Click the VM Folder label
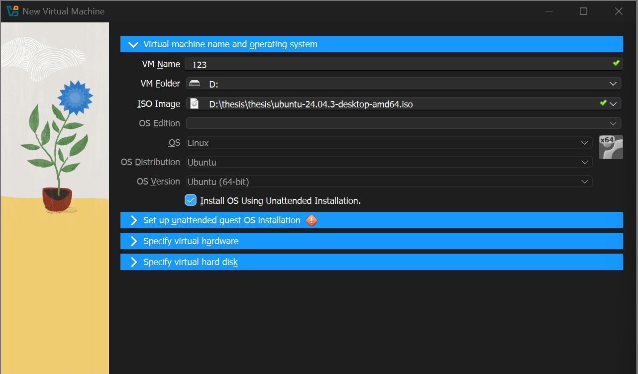Viewport: 638px width, 374px height. pos(160,83)
